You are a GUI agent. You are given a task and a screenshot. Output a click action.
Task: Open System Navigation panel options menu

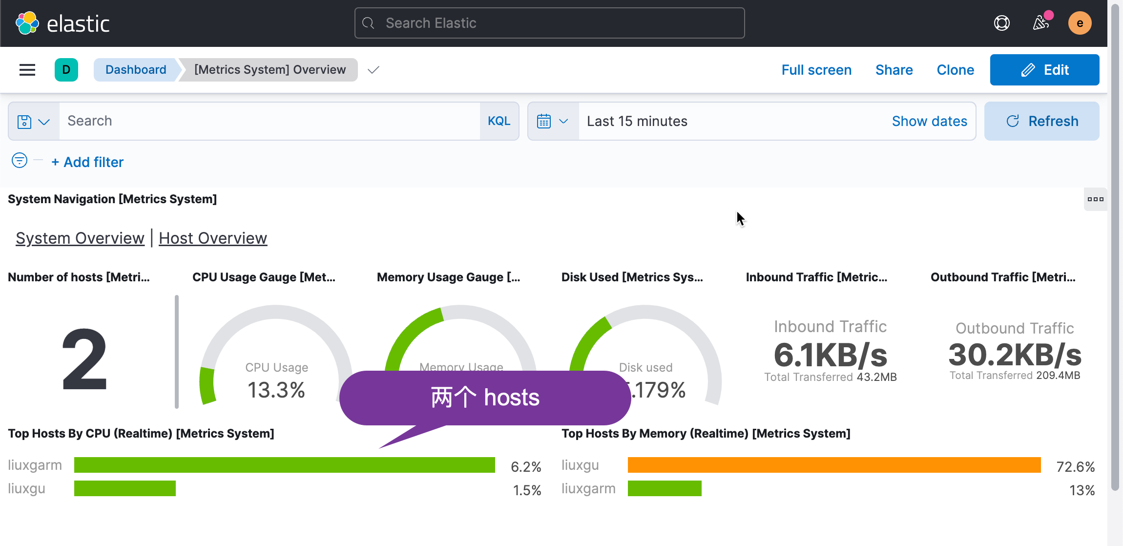1095,199
